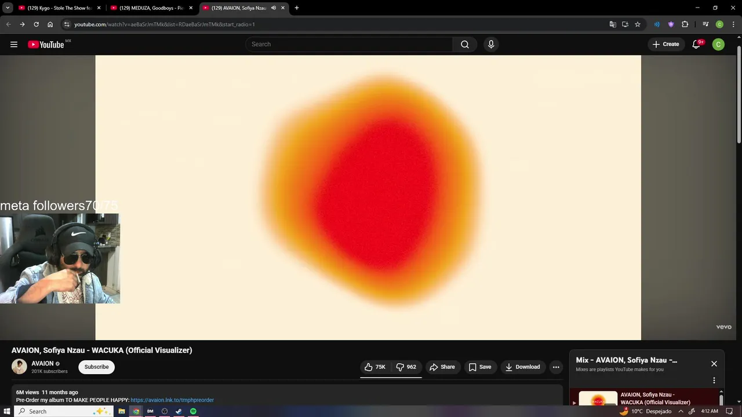
Task: Translate this page icon
Action: coord(613,24)
